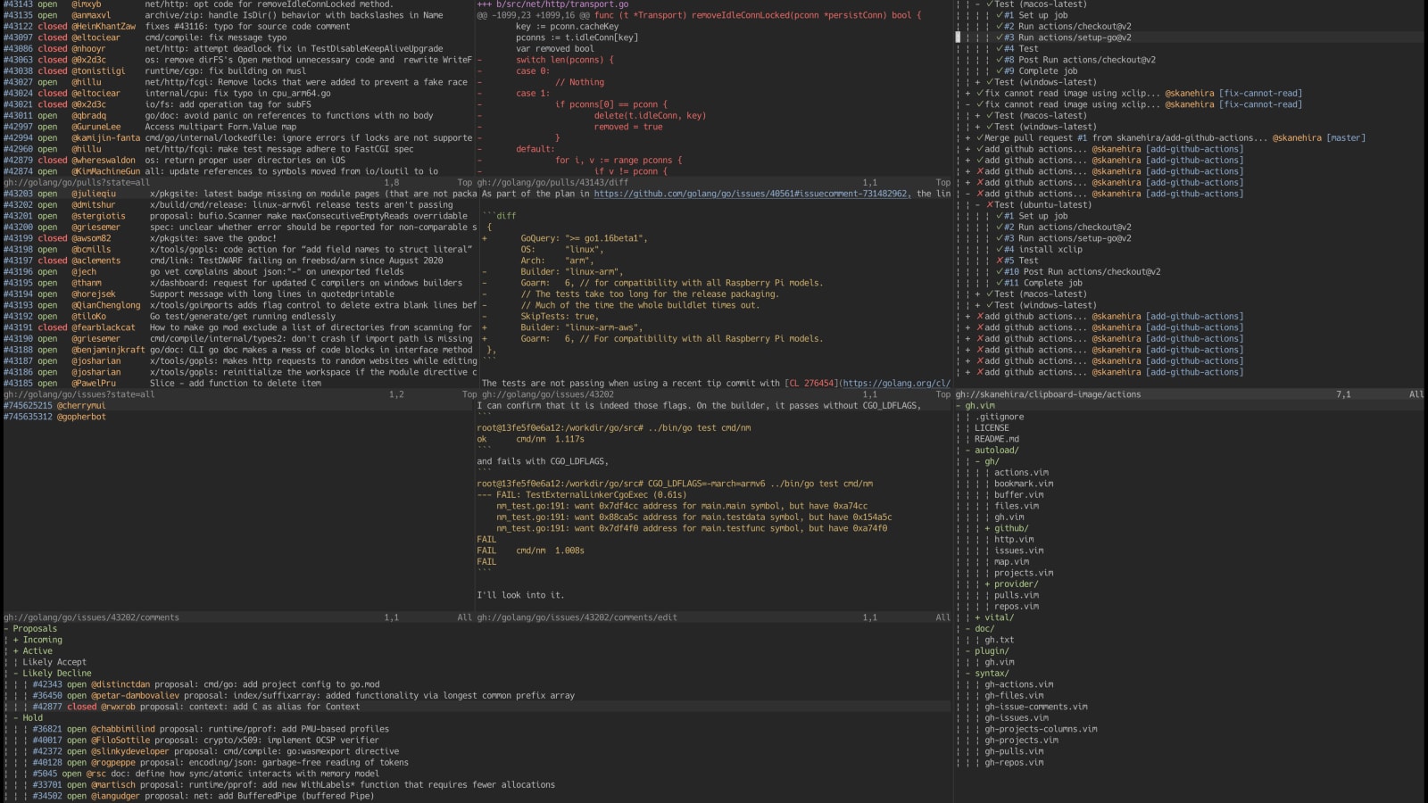The image size is (1428, 803).
Task: Click green check beside '#11 Complete job' step
Action: tap(999, 283)
